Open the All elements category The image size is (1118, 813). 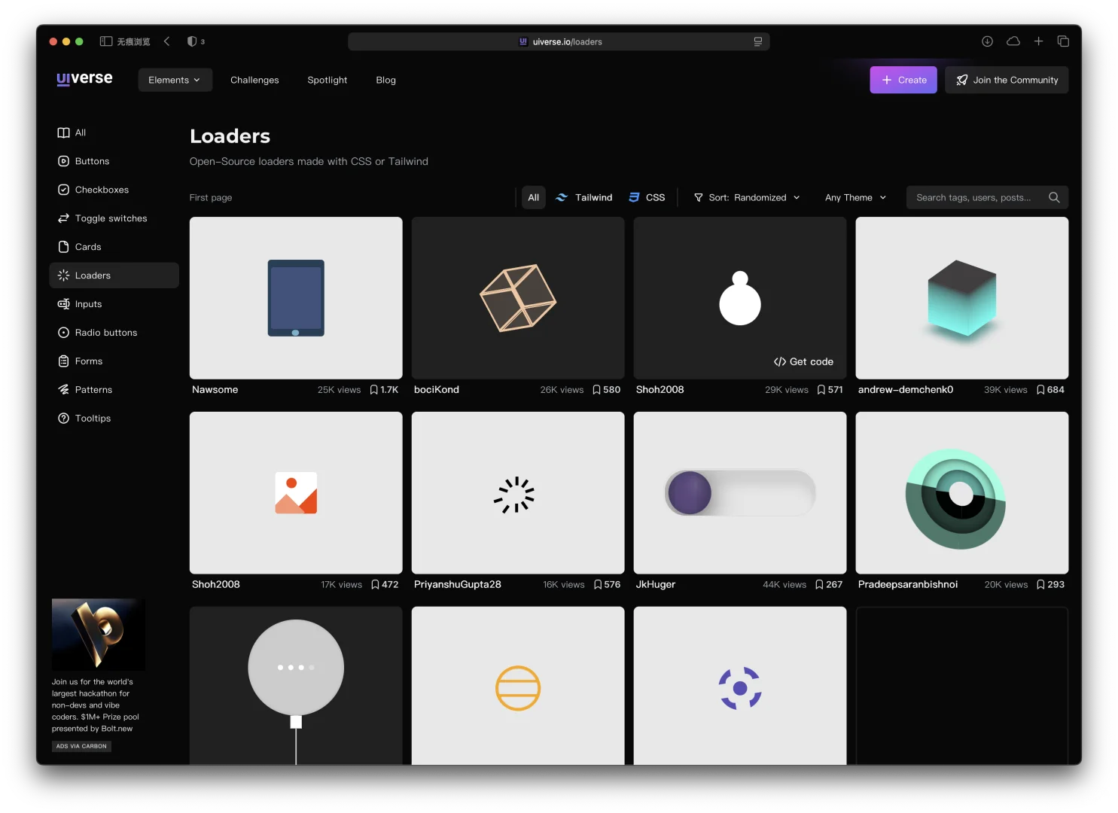click(x=114, y=132)
